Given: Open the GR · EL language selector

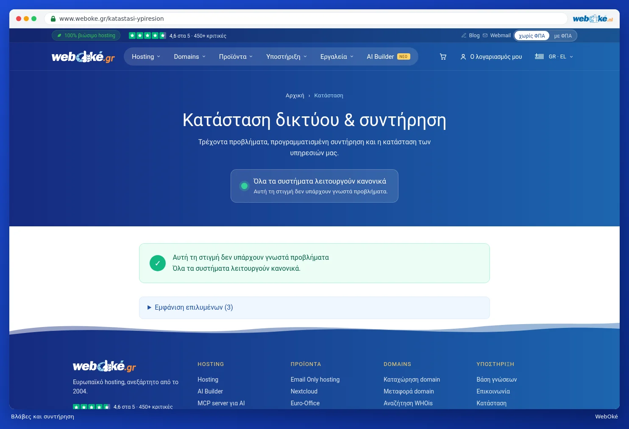Looking at the screenshot, I should [x=554, y=57].
